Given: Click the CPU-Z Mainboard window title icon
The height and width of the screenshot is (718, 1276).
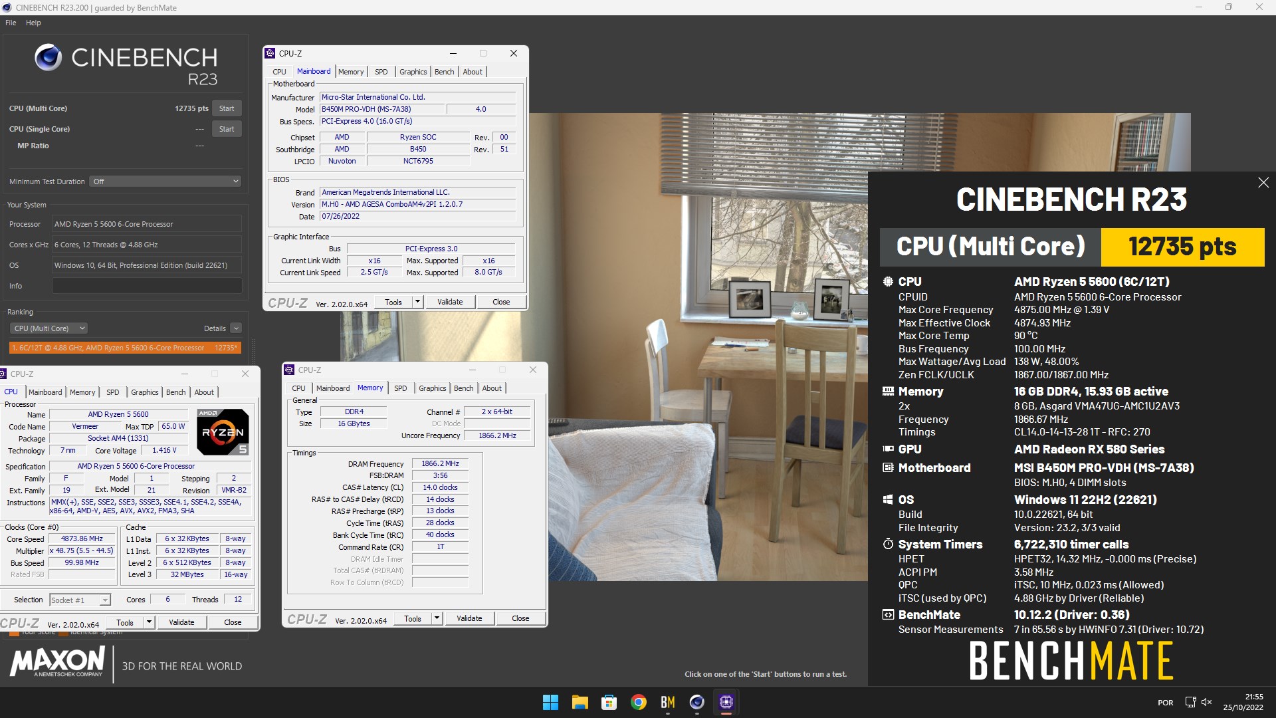Looking at the screenshot, I should point(270,53).
